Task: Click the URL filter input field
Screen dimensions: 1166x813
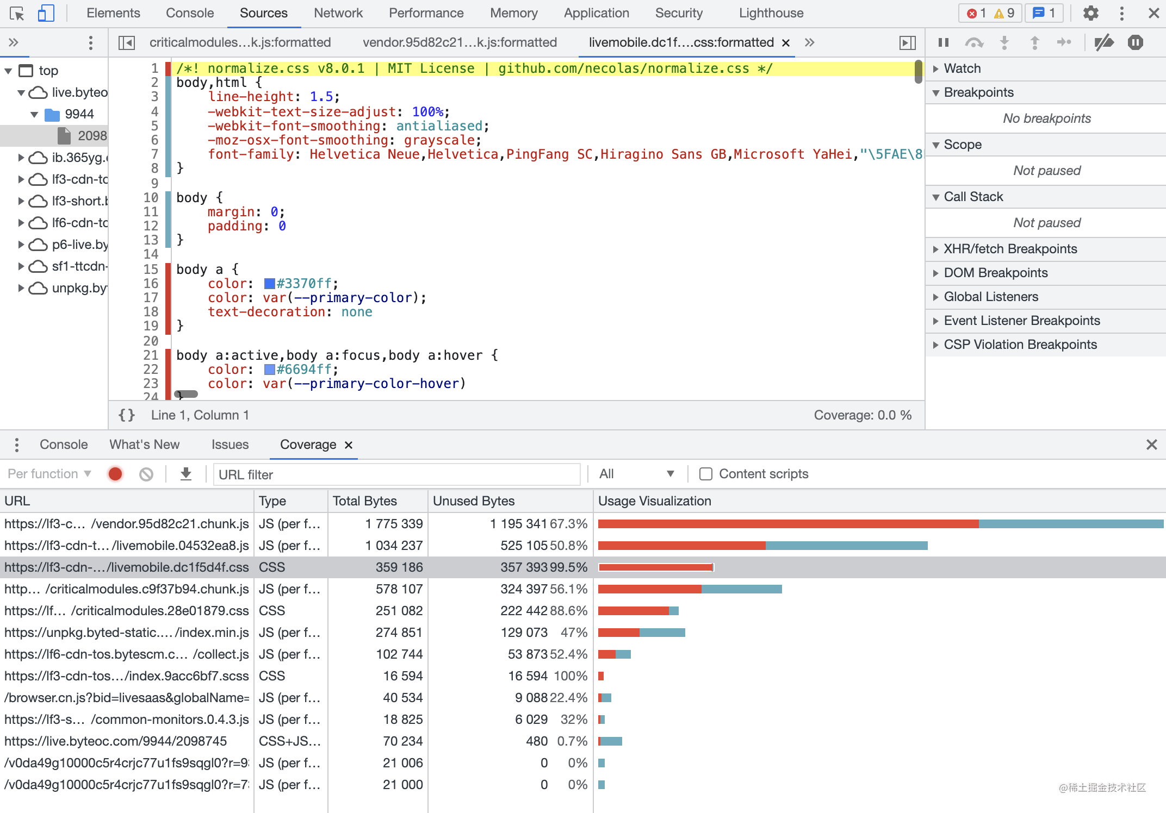Action: pos(397,474)
